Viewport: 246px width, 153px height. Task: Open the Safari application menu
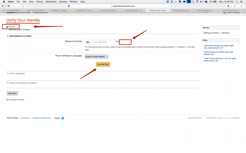point(11,2)
